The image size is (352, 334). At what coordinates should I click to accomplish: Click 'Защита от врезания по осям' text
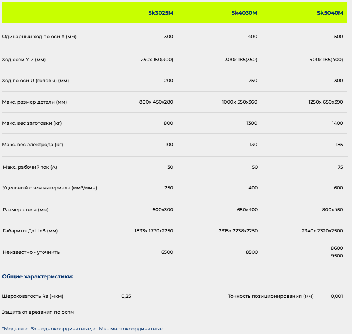coord(38,312)
